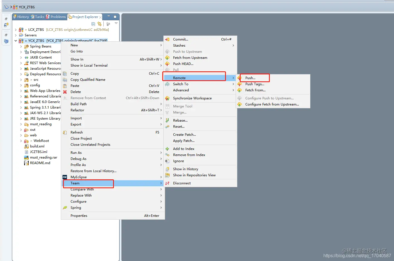Screen dimensions: 394x261
Task: Switch to the Tasks tab
Action: tap(38, 17)
